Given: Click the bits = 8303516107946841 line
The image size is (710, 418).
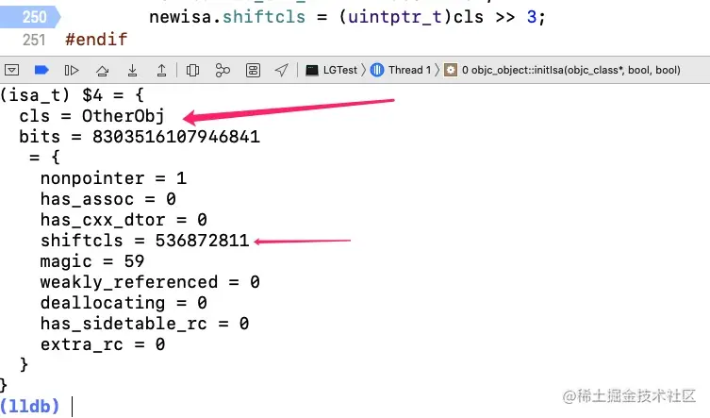Looking at the screenshot, I should coord(140,137).
